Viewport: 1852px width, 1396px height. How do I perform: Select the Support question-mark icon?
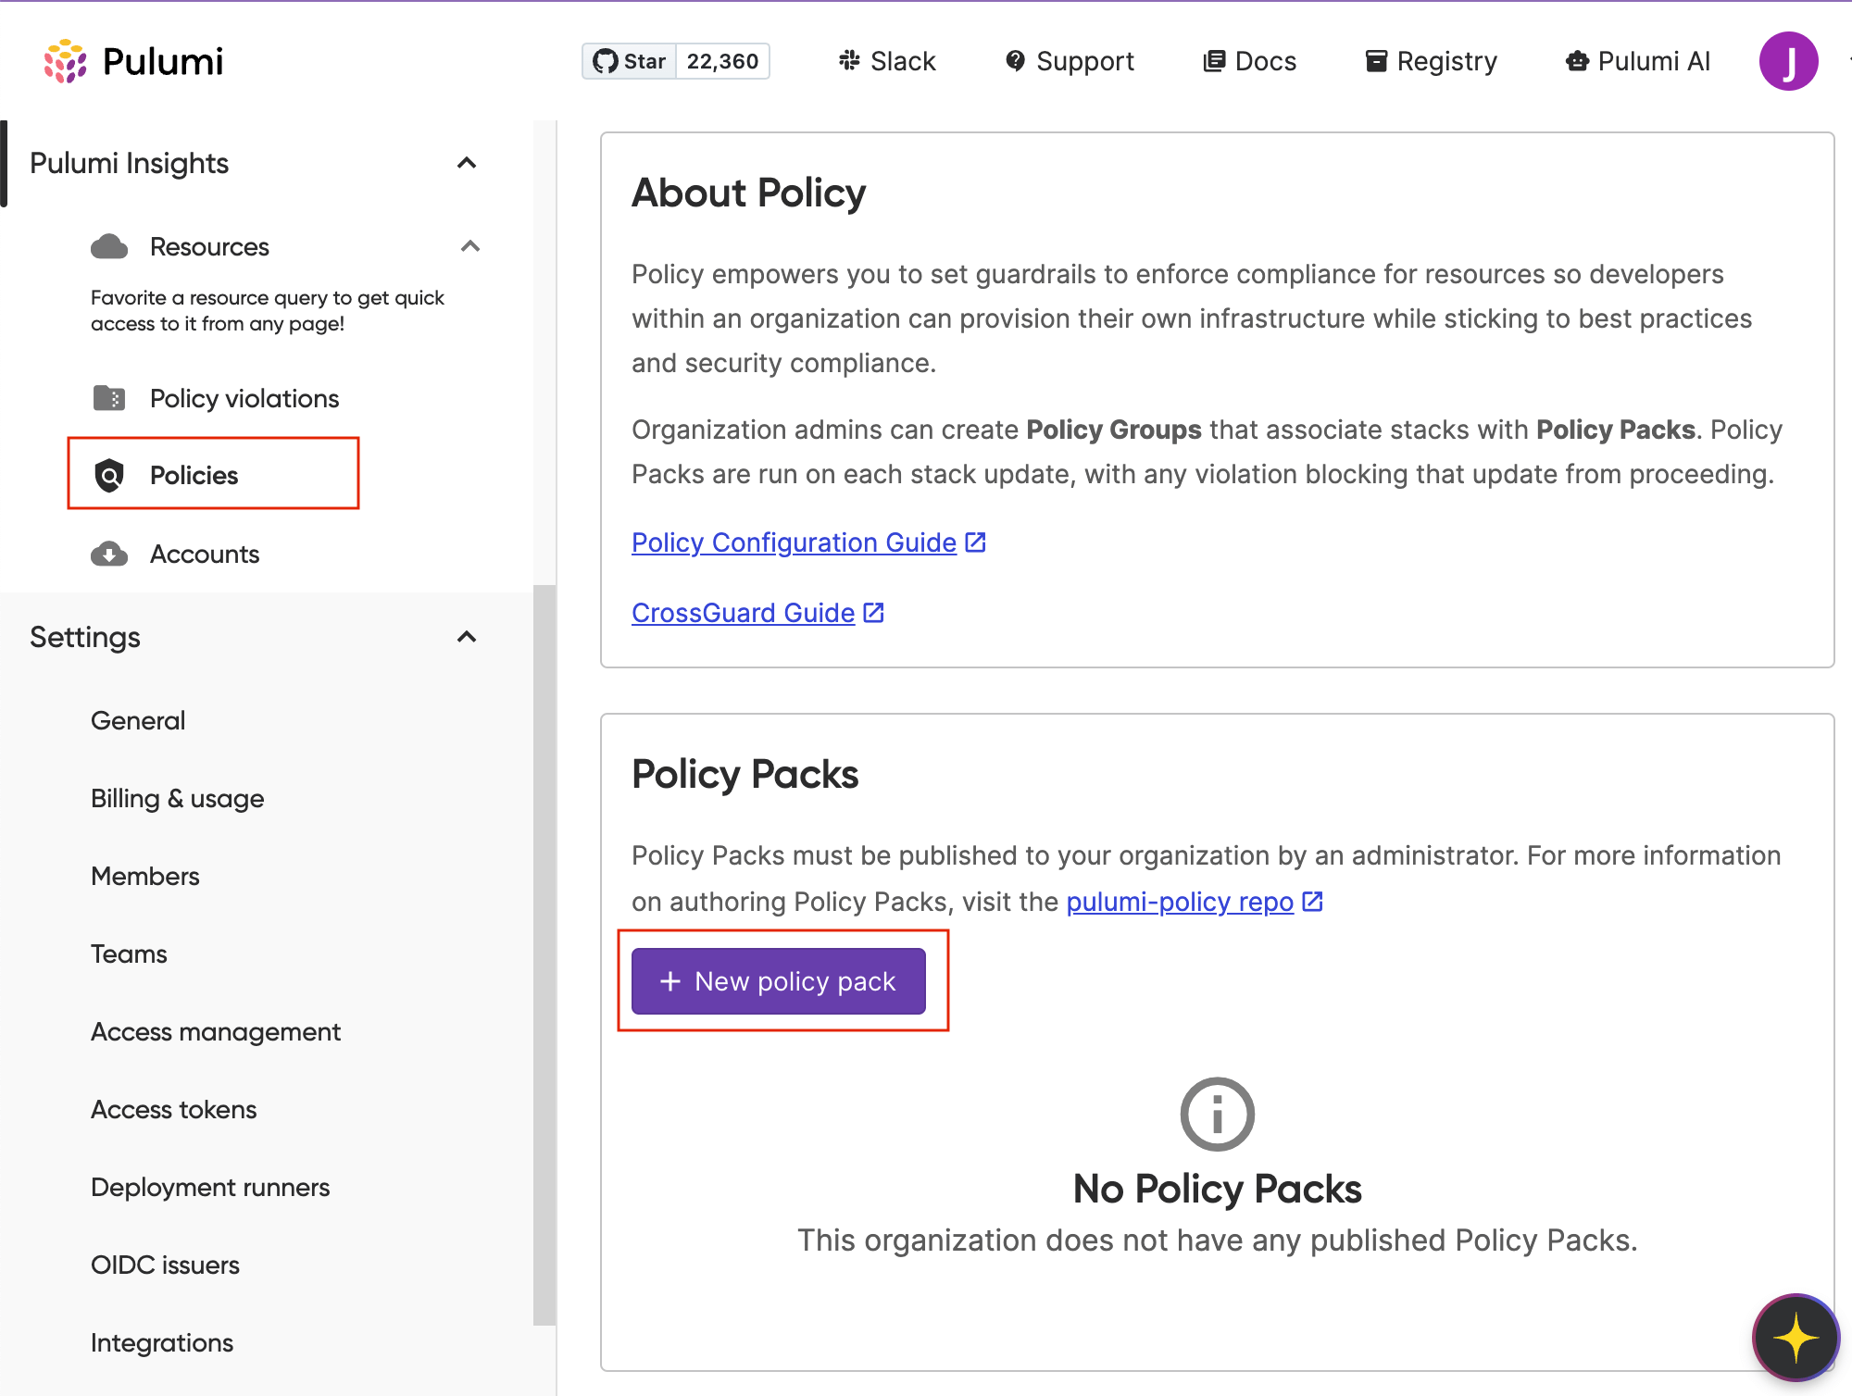(x=1016, y=59)
